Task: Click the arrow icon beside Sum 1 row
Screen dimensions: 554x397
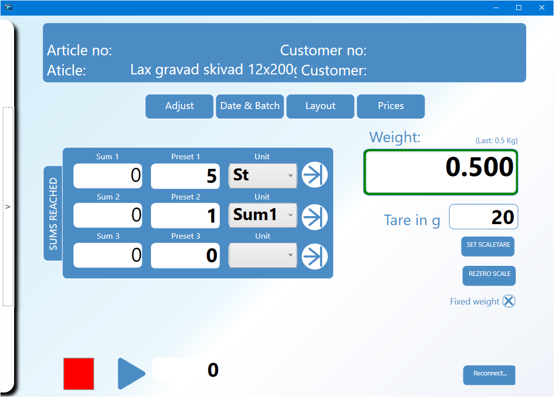Action: tap(314, 175)
